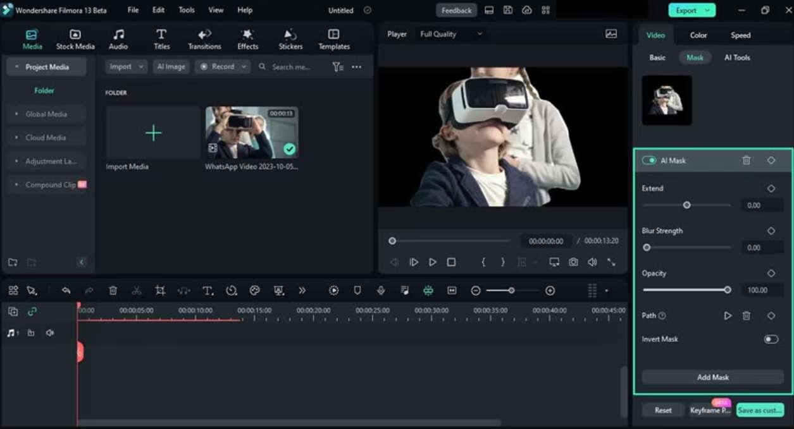
Task: Click the fullscreen expand icon
Action: click(x=611, y=262)
